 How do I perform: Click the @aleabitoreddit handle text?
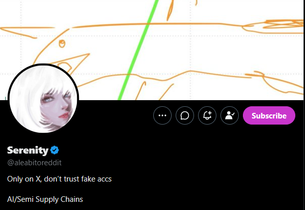pyautogui.click(x=34, y=163)
